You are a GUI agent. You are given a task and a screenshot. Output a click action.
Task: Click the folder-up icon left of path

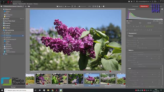point(2,6)
